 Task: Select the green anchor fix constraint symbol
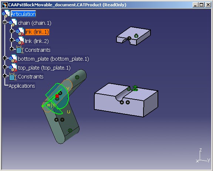[135, 88]
